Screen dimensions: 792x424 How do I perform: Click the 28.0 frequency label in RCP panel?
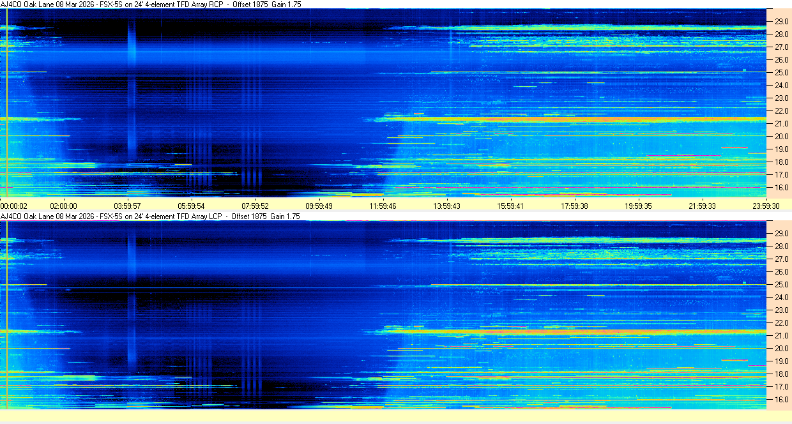pyautogui.click(x=781, y=34)
